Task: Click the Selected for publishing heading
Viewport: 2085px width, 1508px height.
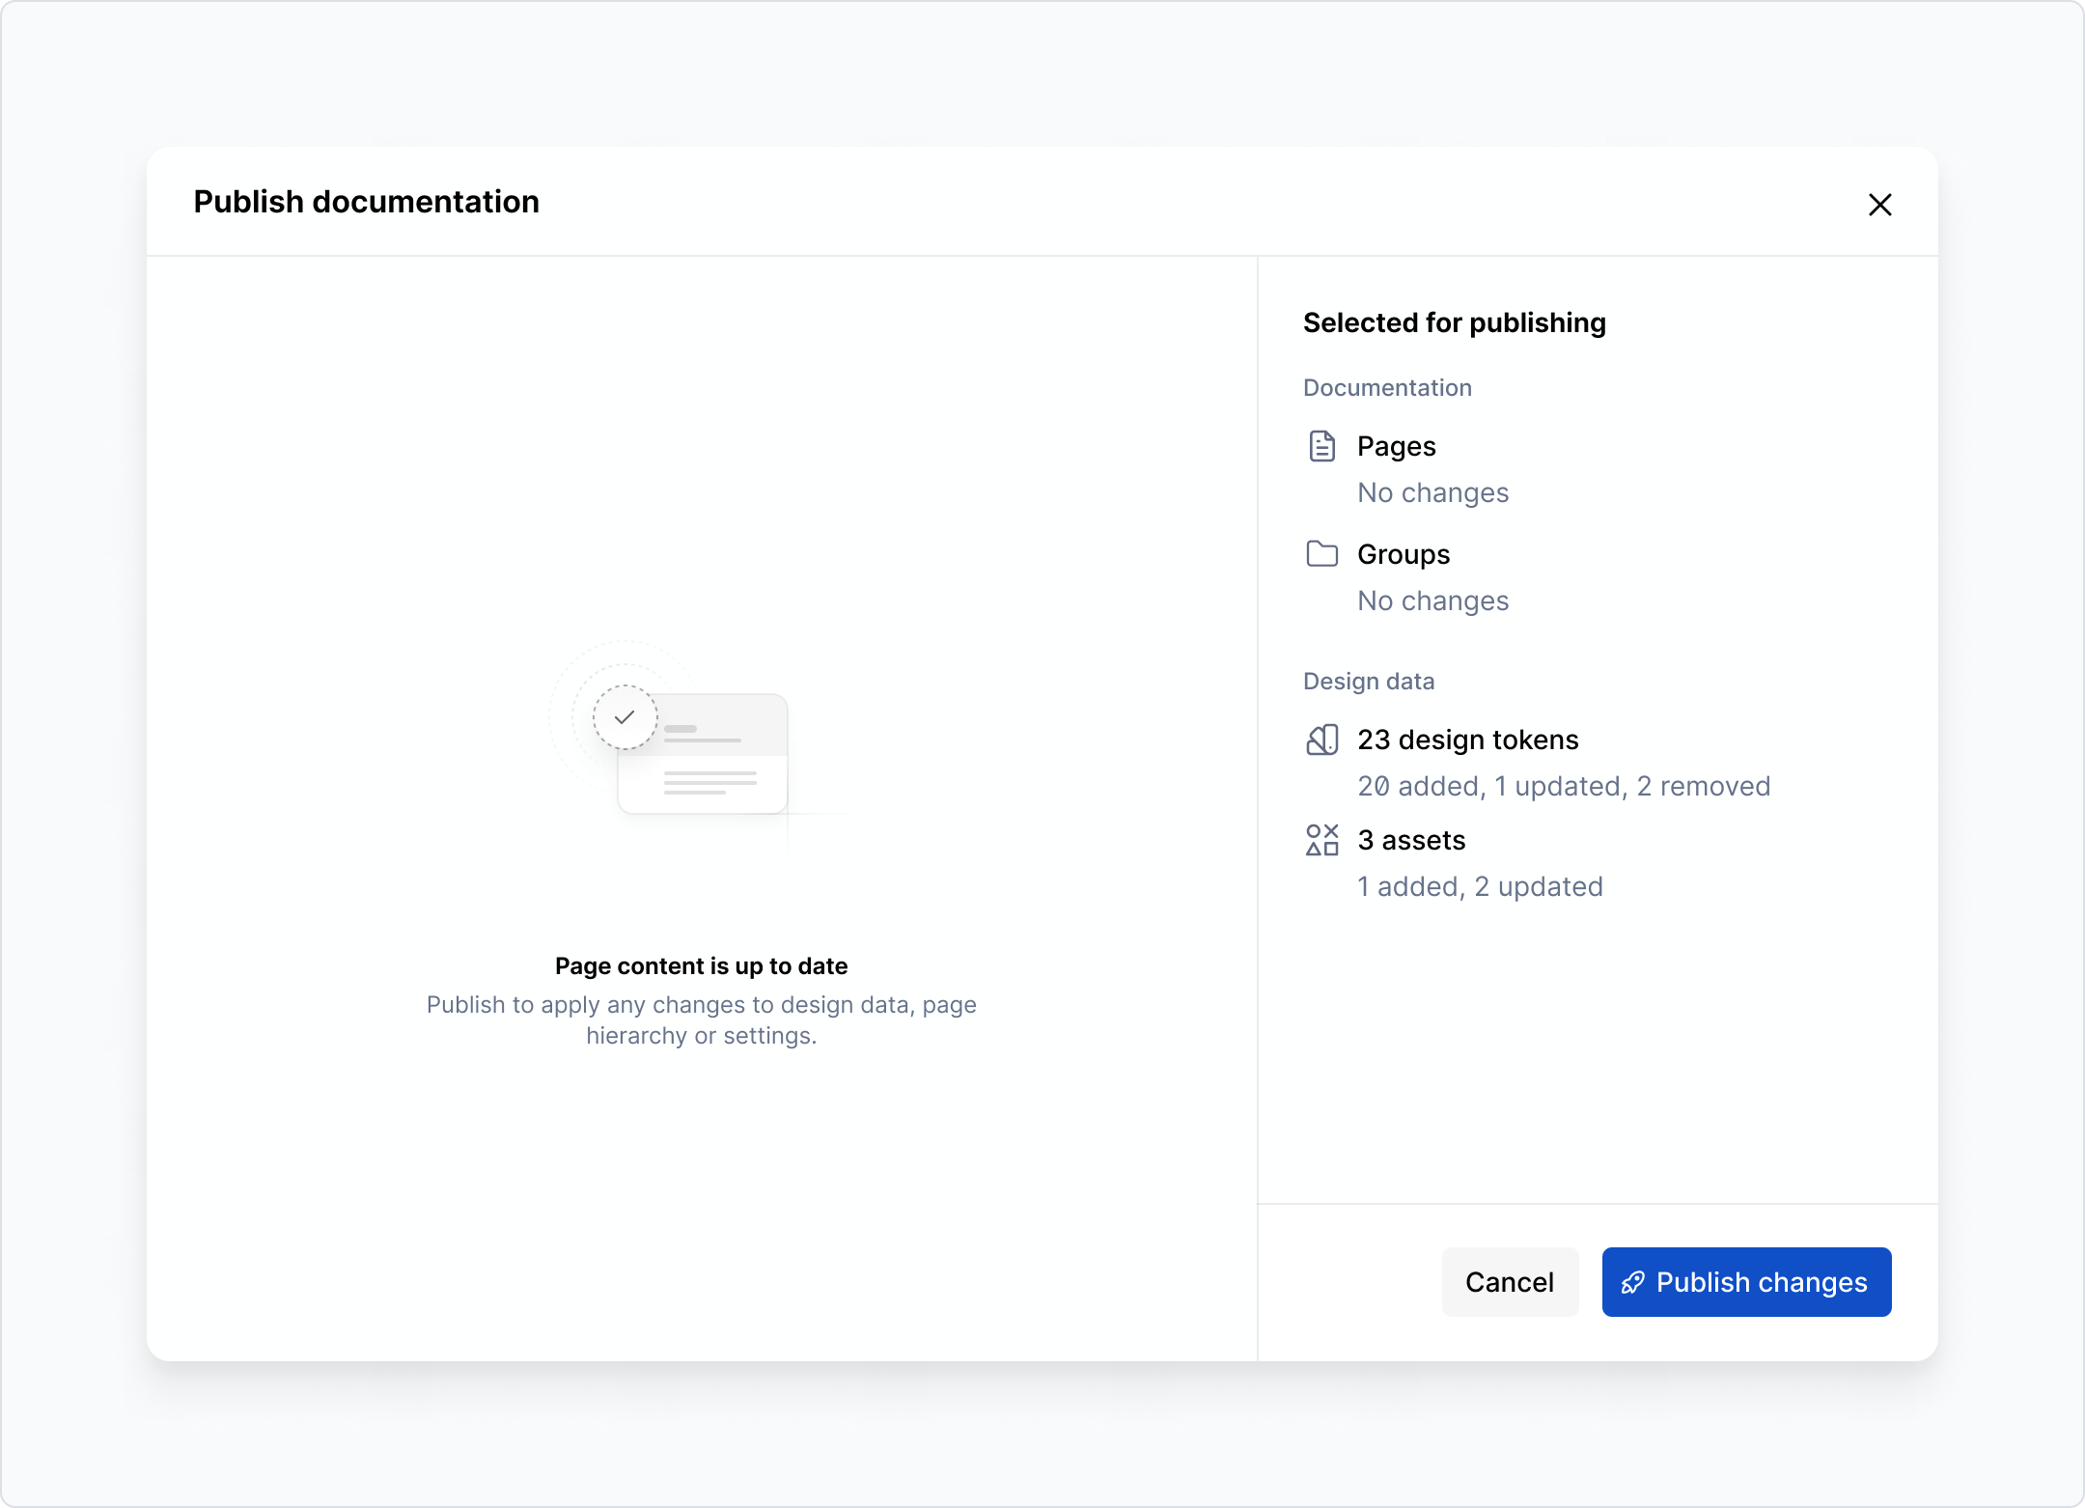Action: tap(1454, 322)
